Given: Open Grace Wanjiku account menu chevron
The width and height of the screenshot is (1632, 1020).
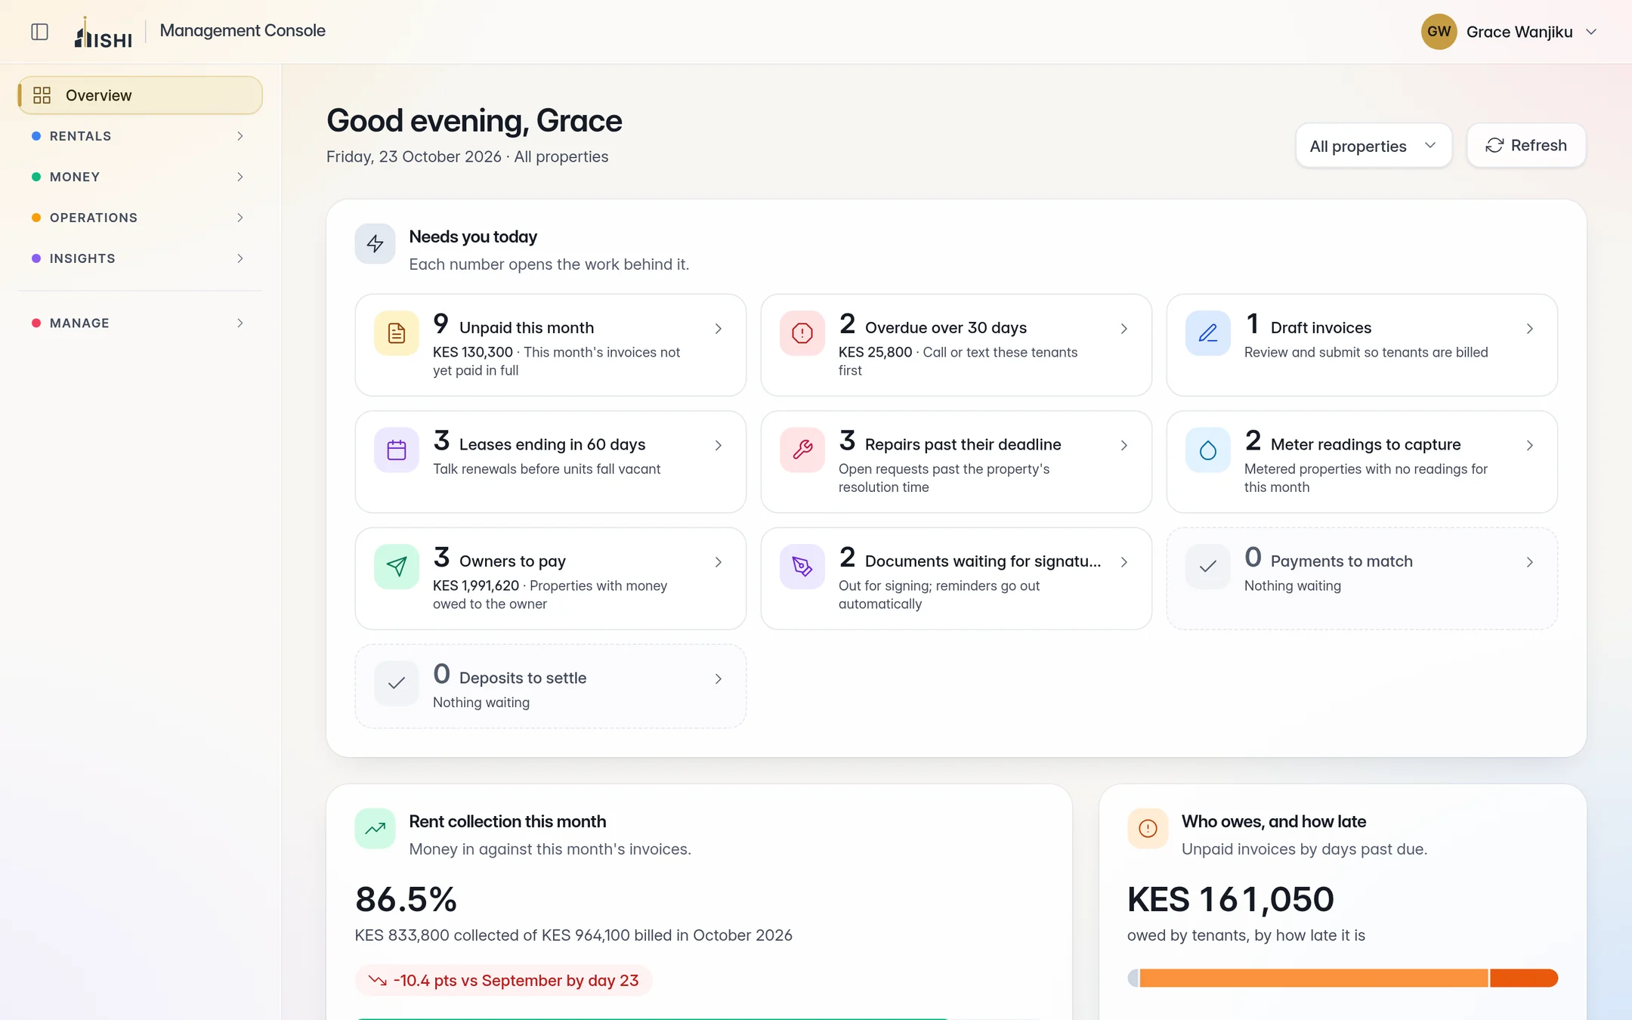Looking at the screenshot, I should [x=1591, y=32].
